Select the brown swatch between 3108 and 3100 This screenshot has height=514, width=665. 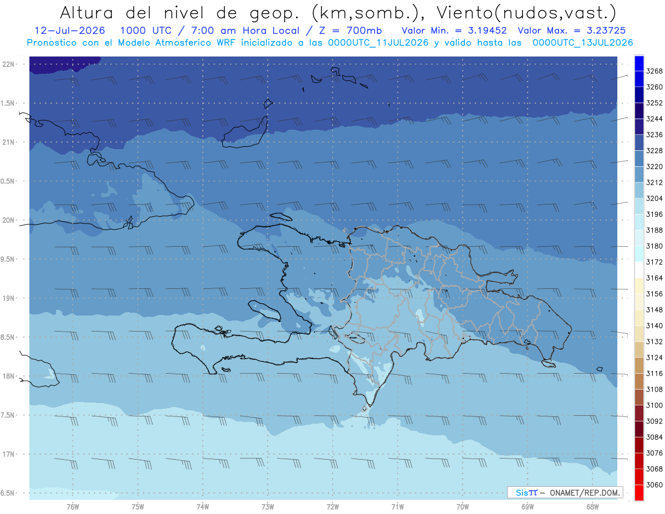(x=639, y=397)
